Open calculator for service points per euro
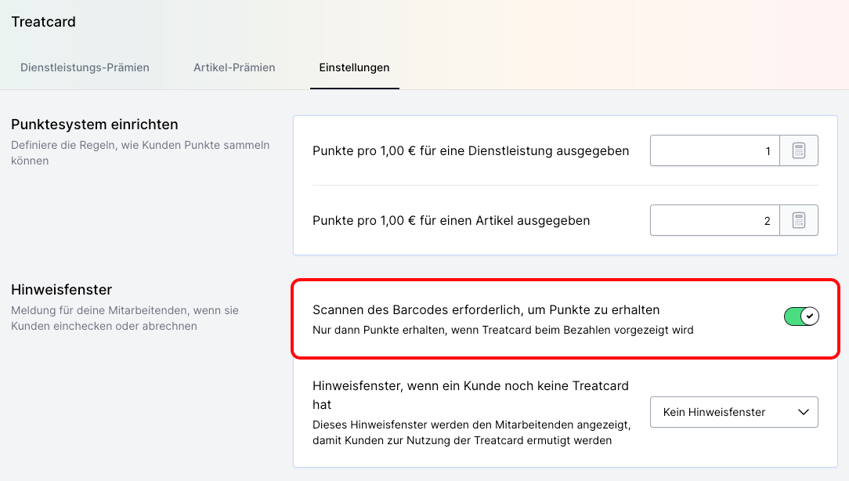The image size is (849, 481). pyautogui.click(x=798, y=151)
